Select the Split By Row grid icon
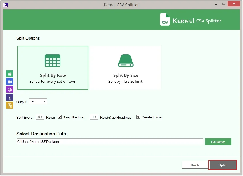 [x=53, y=60]
